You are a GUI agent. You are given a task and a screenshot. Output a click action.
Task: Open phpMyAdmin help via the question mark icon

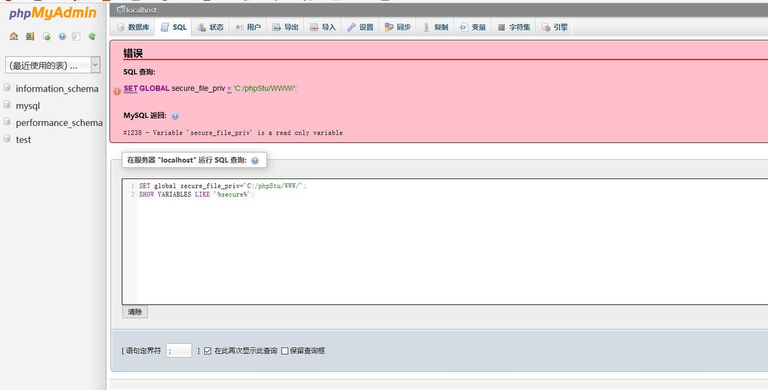[62, 36]
